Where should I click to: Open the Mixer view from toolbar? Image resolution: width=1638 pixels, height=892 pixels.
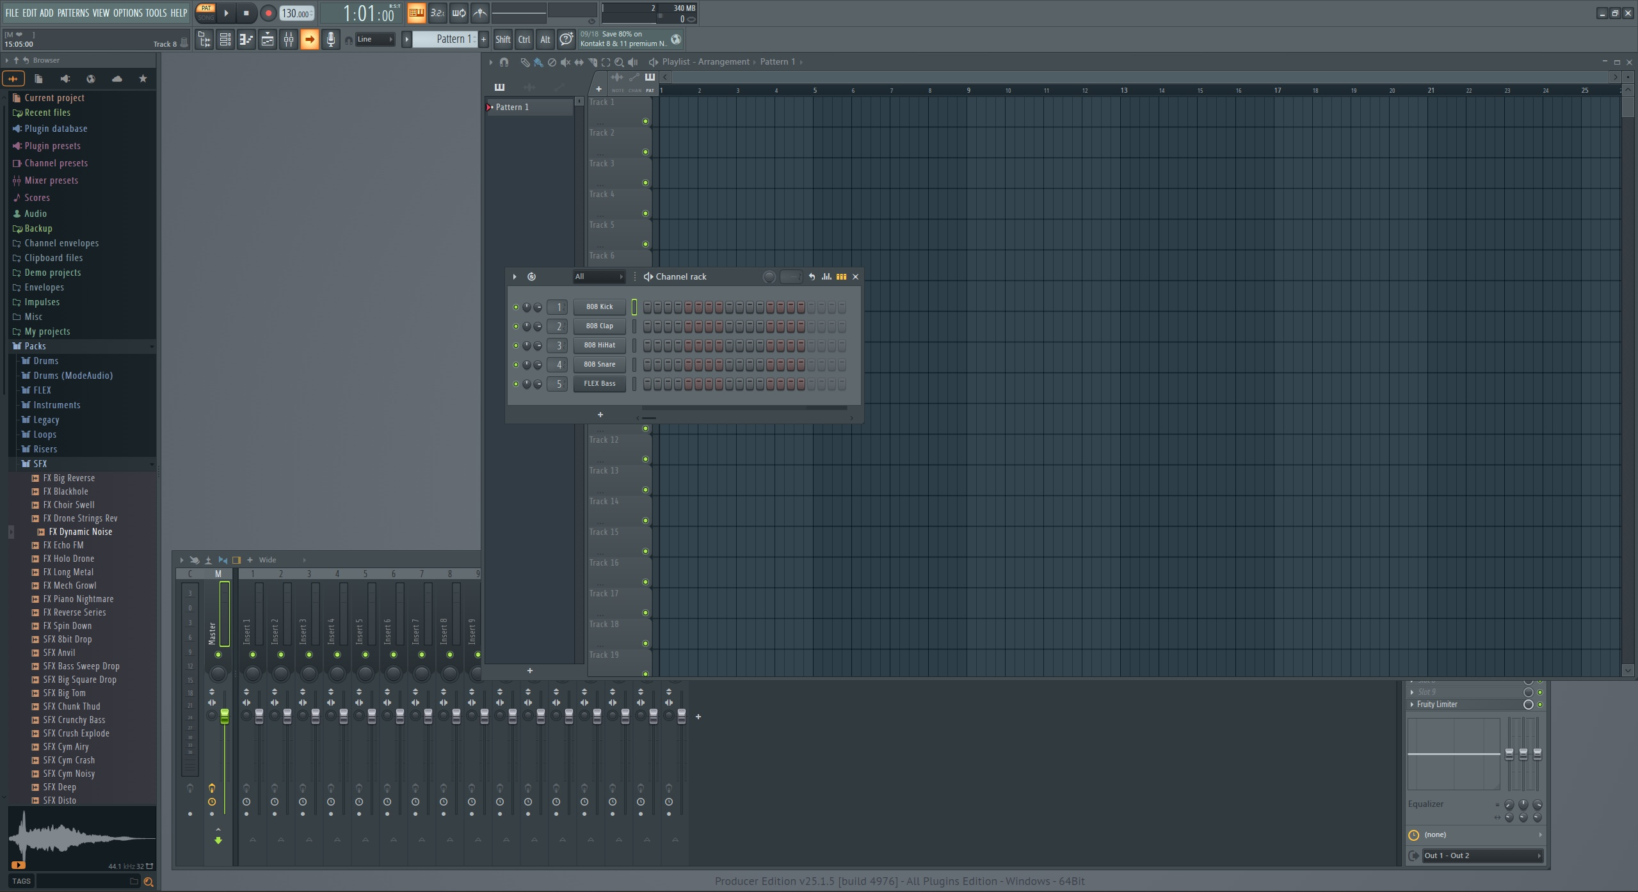pyautogui.click(x=289, y=40)
